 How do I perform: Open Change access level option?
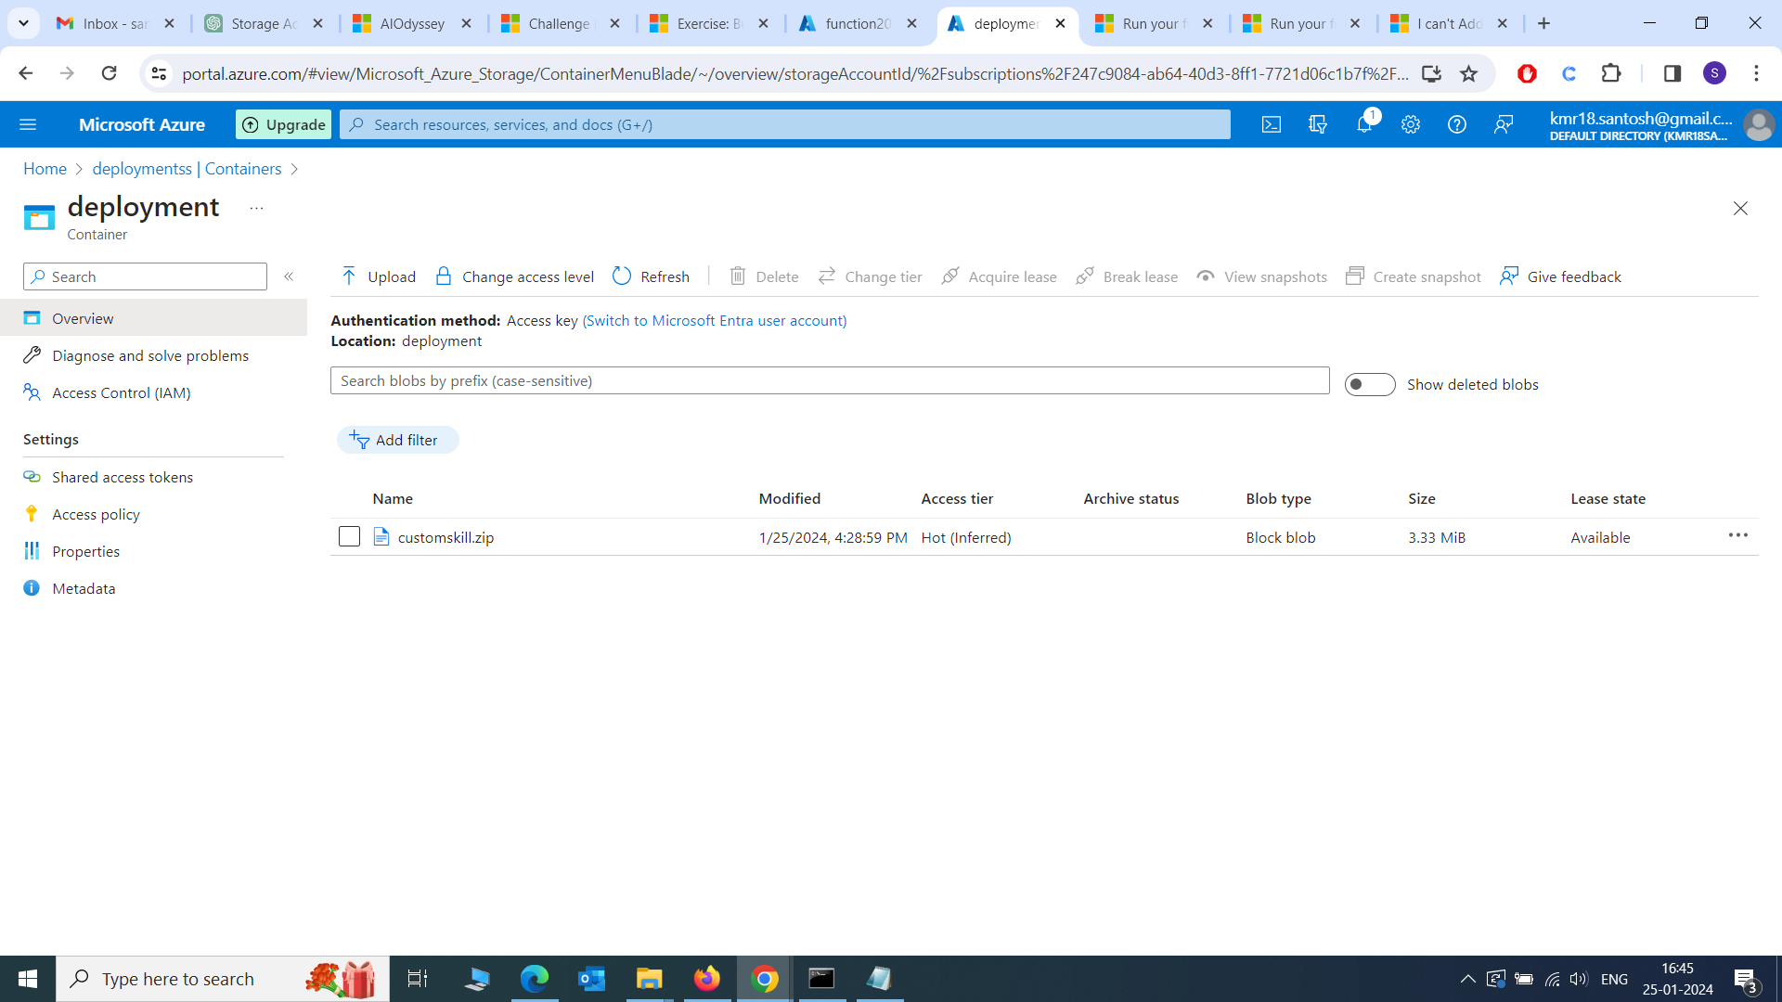point(515,276)
